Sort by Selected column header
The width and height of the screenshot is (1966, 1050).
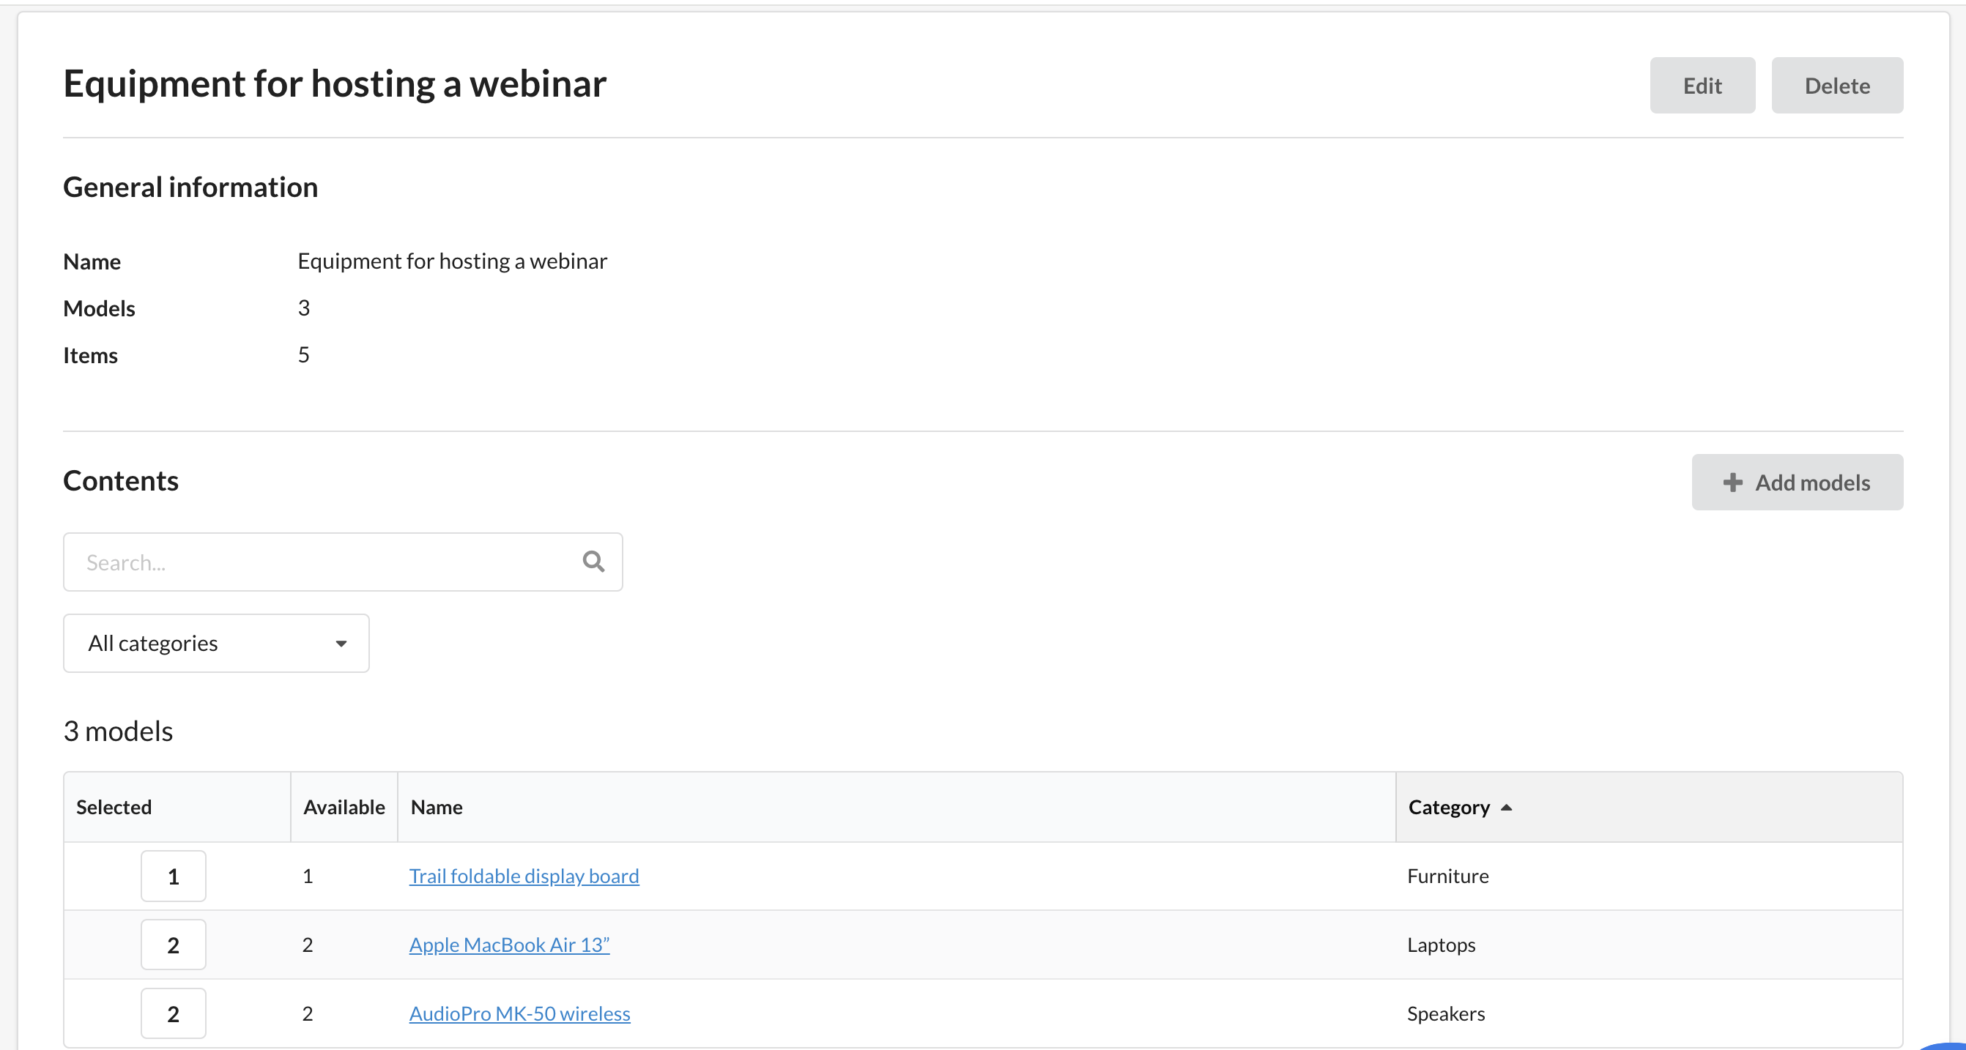(x=114, y=808)
